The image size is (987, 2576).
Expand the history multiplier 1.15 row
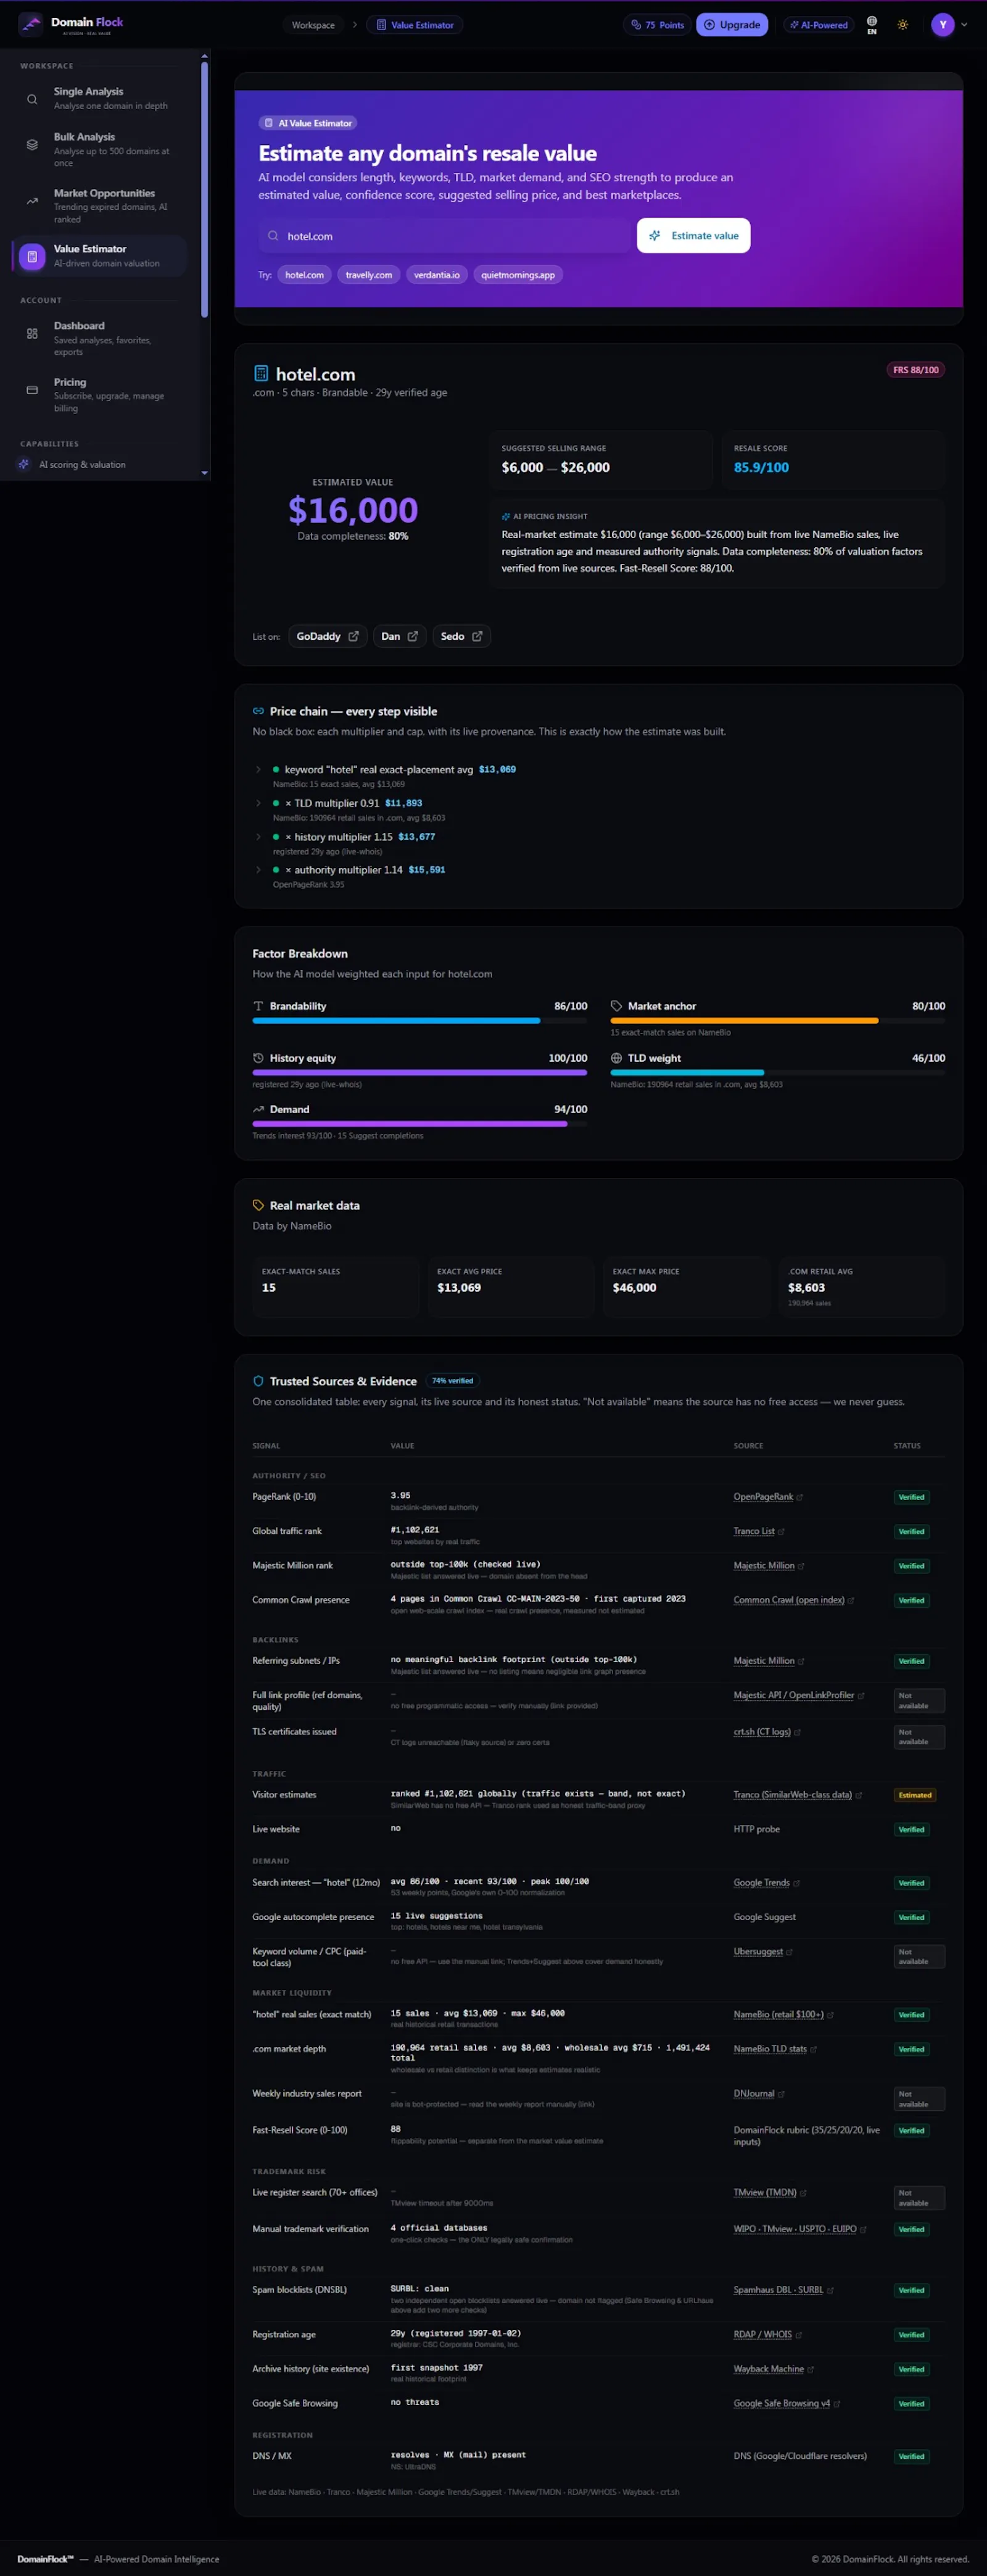point(258,836)
